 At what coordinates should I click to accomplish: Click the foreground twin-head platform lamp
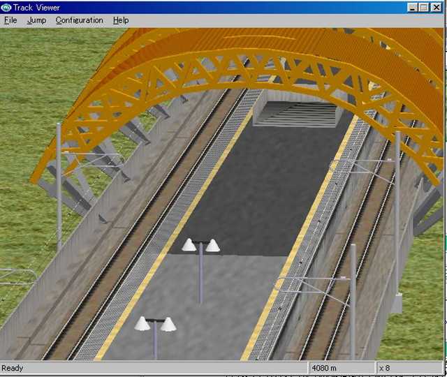(155, 325)
